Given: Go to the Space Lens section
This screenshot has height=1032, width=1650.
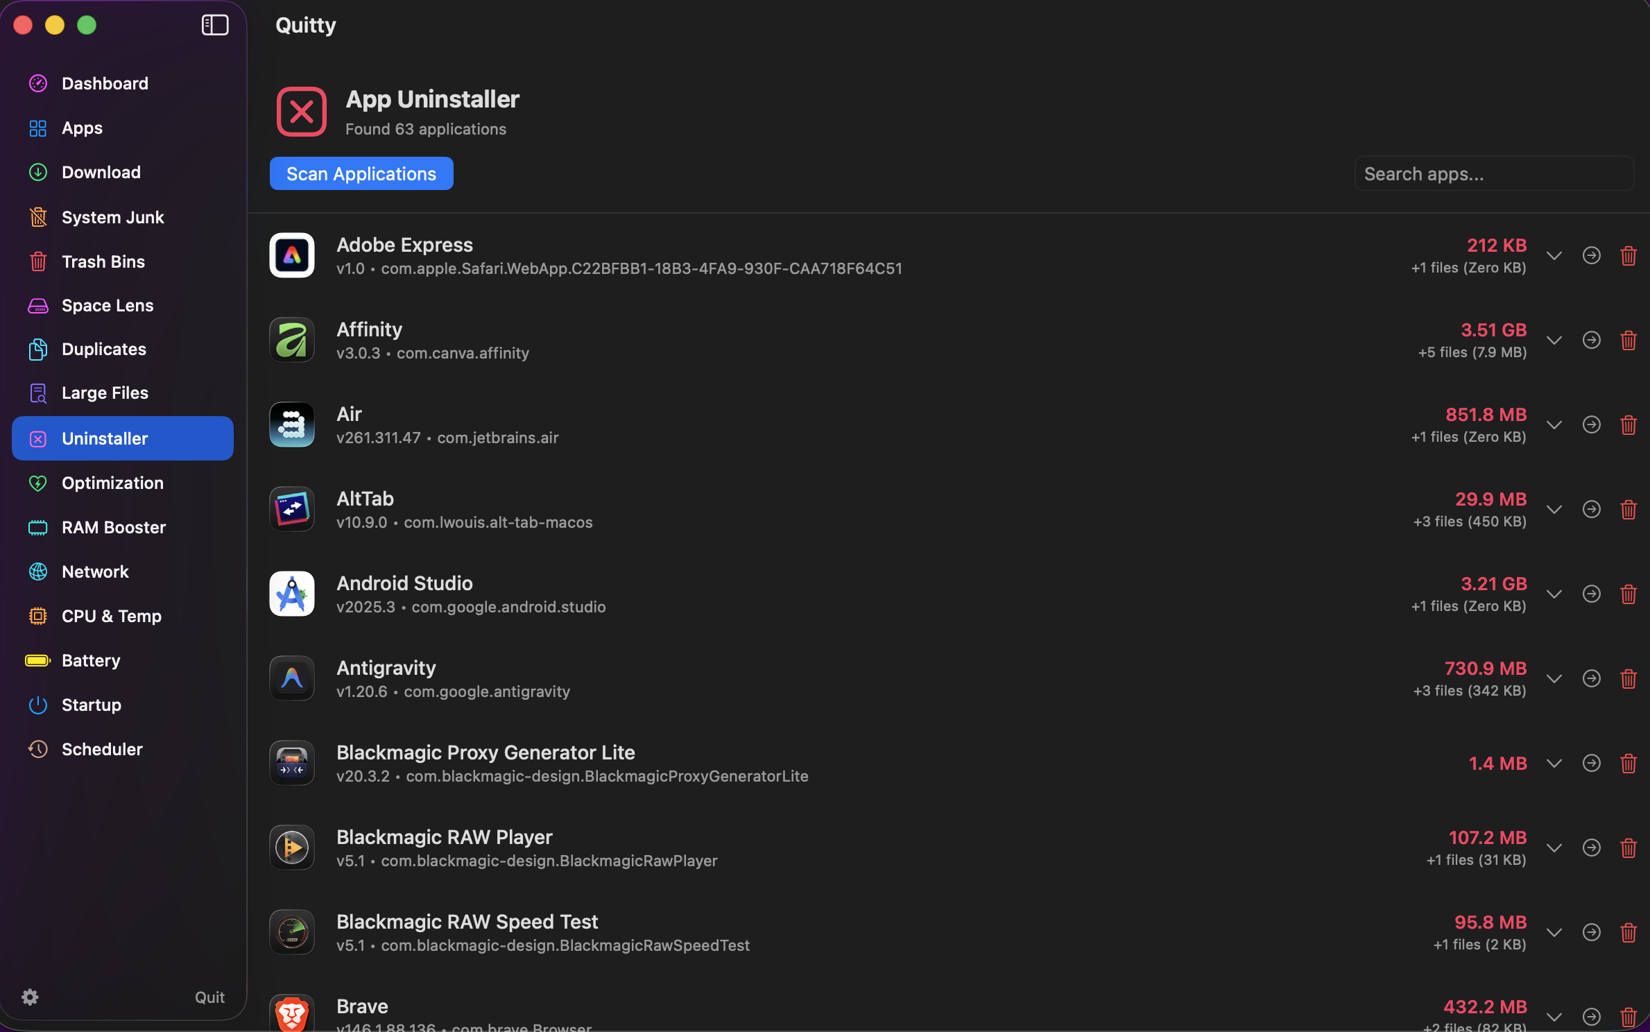Looking at the screenshot, I should click(x=107, y=305).
